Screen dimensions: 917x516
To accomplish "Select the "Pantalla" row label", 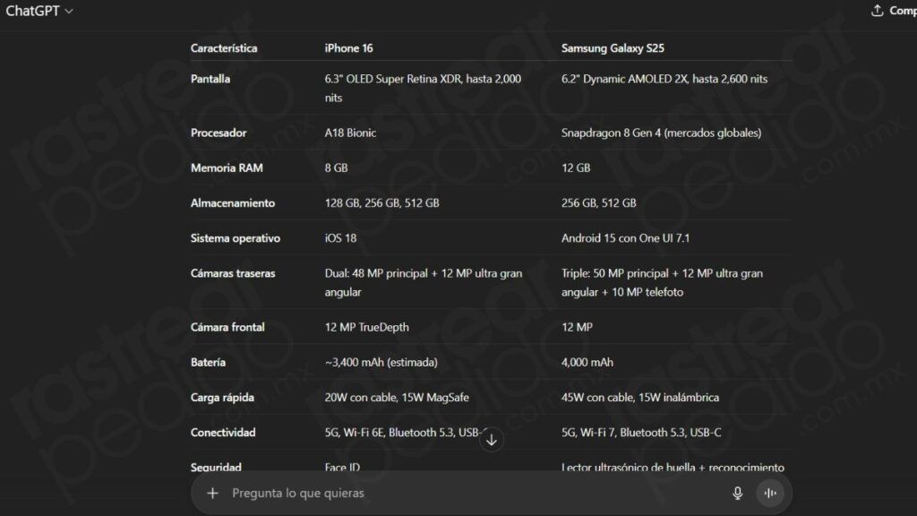I will [x=210, y=79].
